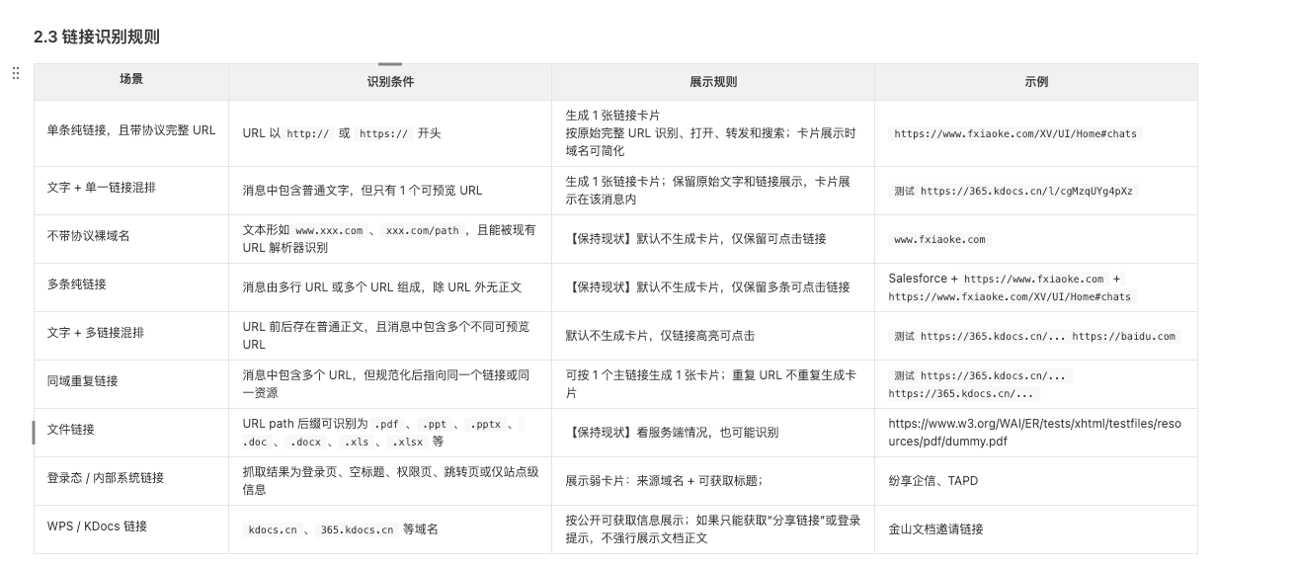Open the w3.org dummy.pdf link
1296x567 pixels.
click(1034, 433)
